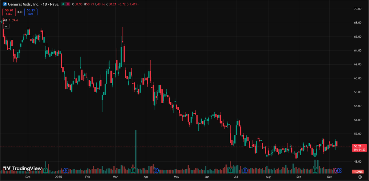Screen dimensions: 369x181
Task: Click the 50.23 BUY button
Action: [x=31, y=12]
